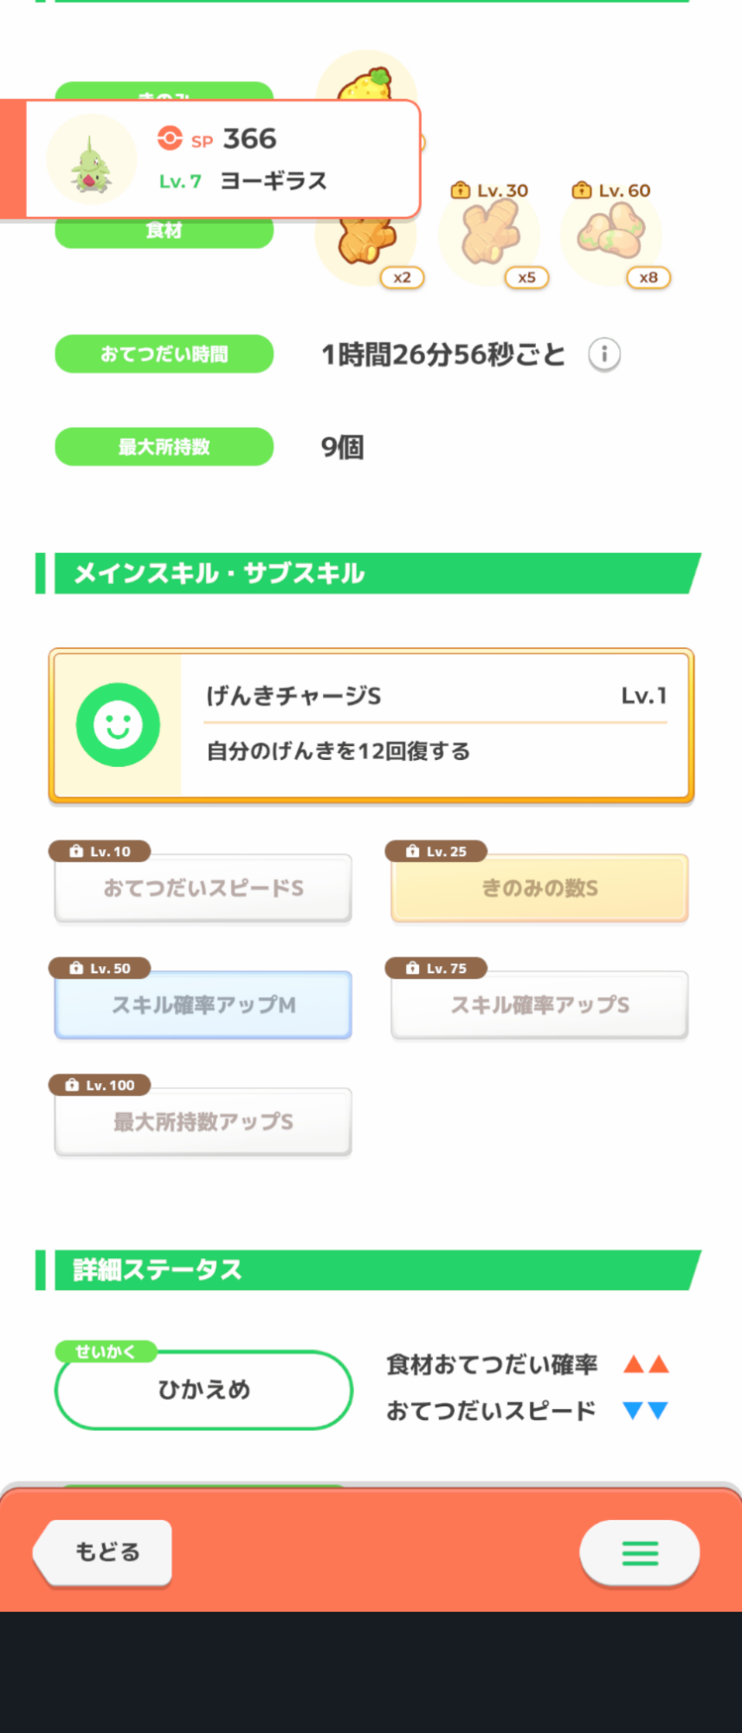Open the hamburger menu button

click(x=639, y=1553)
